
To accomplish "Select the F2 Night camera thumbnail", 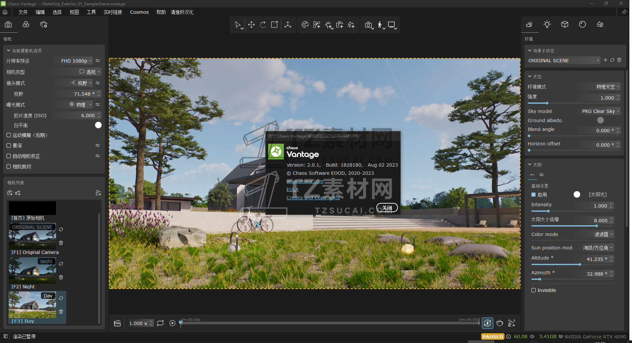I will tap(32, 270).
